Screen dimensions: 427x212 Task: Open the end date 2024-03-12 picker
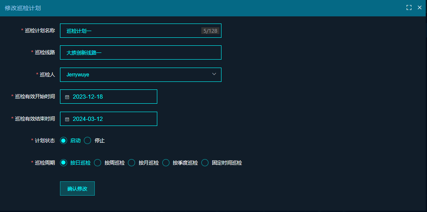click(x=108, y=119)
